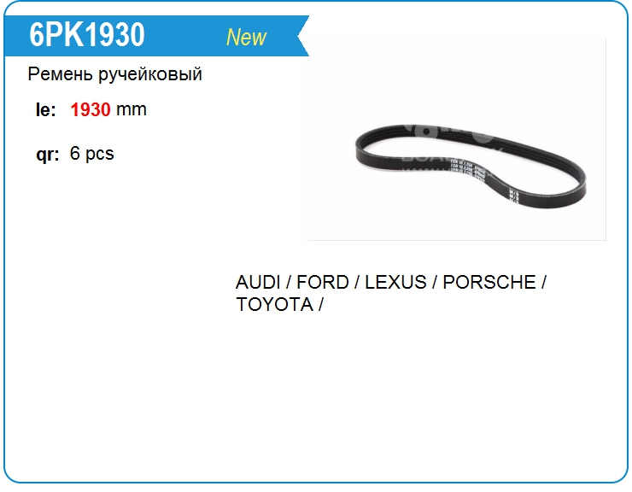This screenshot has height=492, width=632.
Task: Click the le: length label
Action: (x=45, y=109)
